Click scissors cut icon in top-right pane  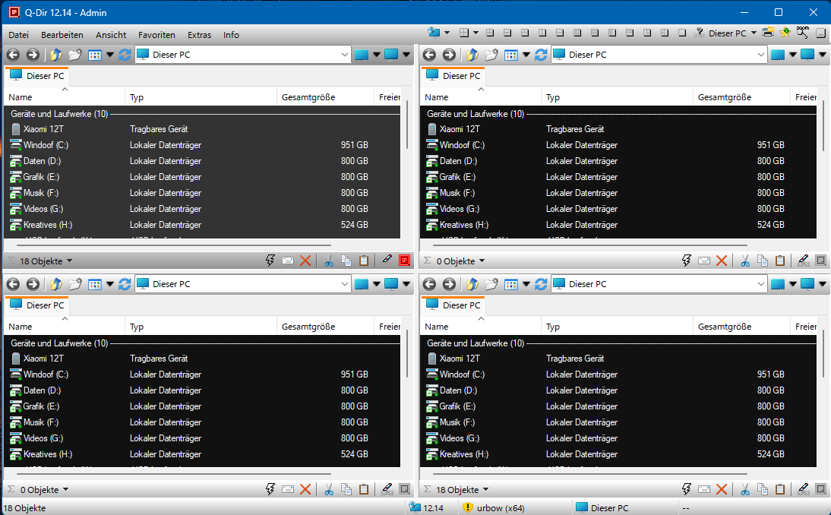(x=745, y=261)
